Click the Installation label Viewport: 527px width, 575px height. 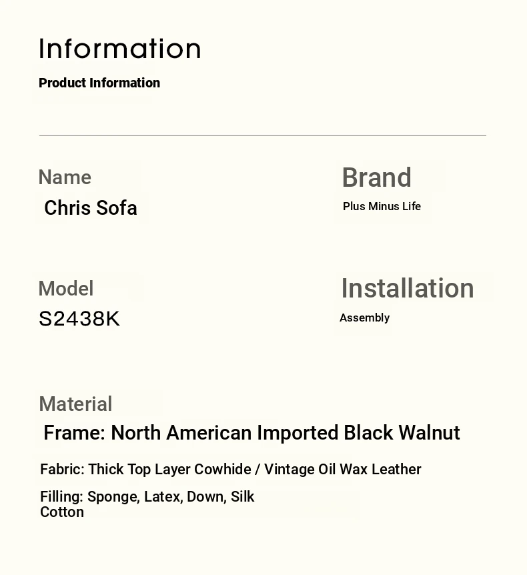408,288
